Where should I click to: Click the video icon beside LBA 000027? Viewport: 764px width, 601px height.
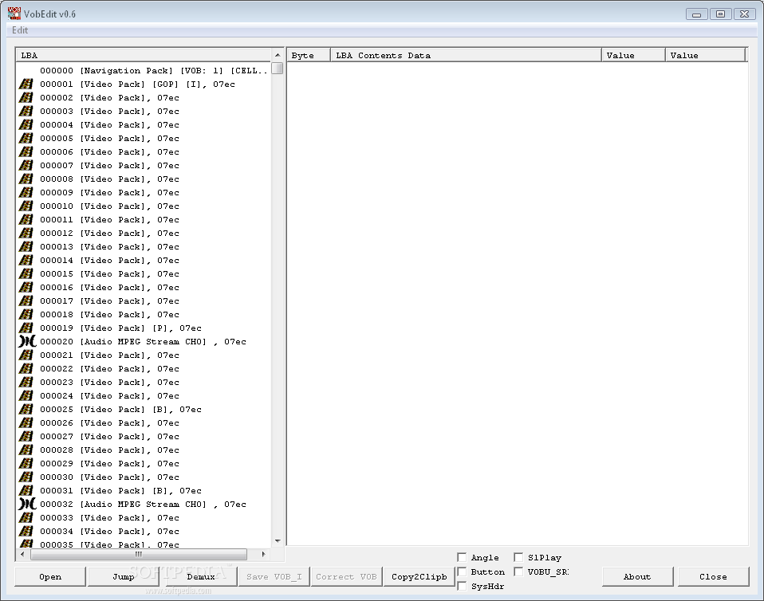26,436
